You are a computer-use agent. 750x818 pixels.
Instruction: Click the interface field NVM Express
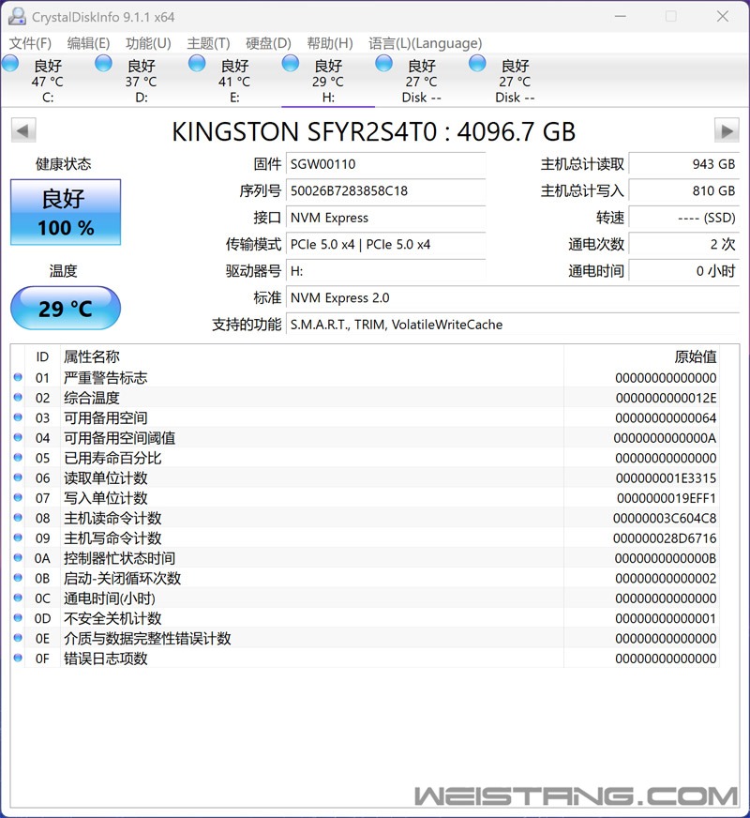tap(385, 218)
